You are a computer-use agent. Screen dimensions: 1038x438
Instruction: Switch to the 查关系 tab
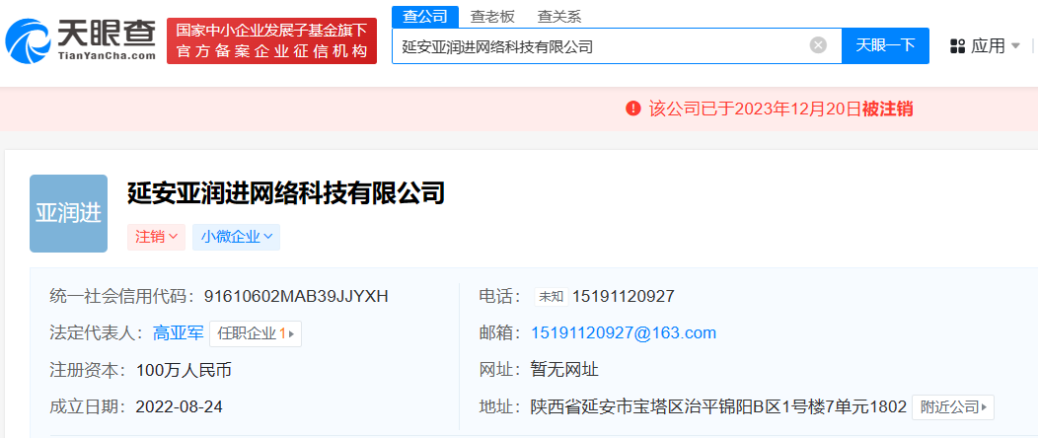559,16
